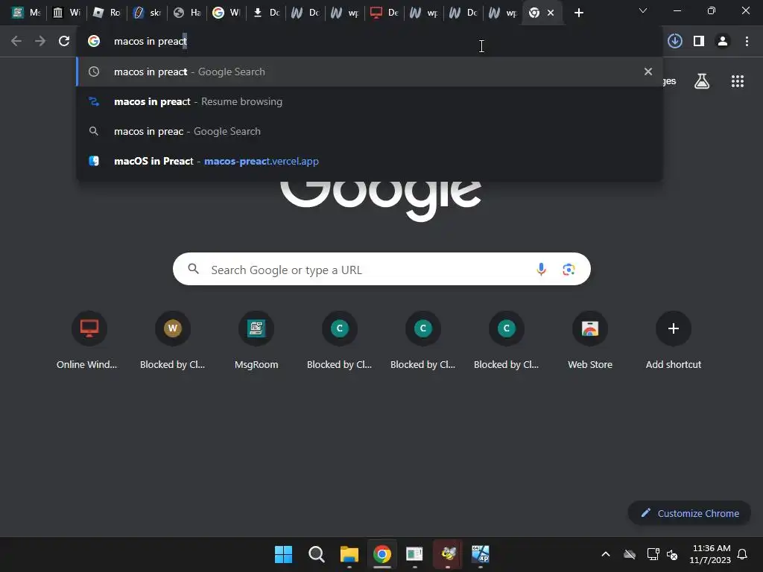Open the first Blocked by Cl... shortcut with W icon

(172, 340)
